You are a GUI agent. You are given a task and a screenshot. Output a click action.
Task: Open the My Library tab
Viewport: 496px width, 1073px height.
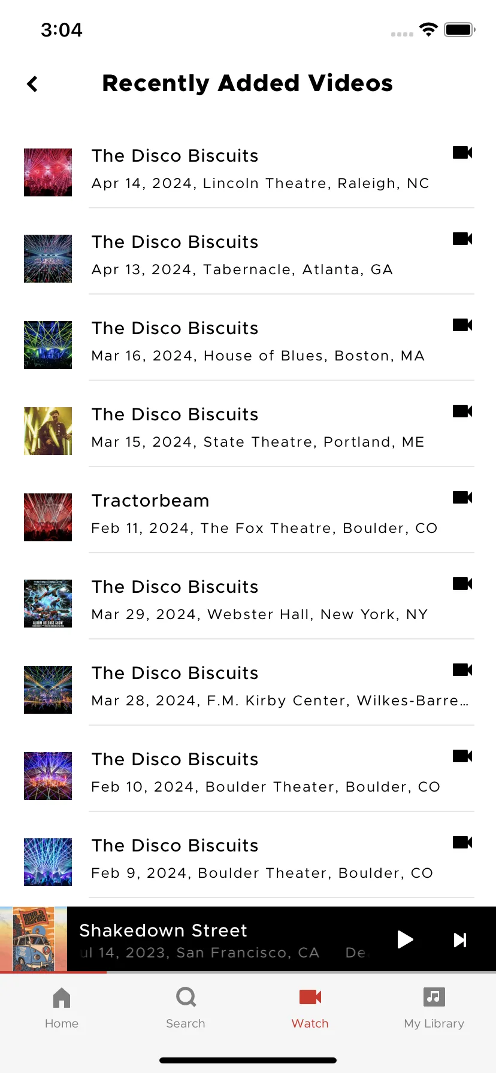pos(434,1008)
